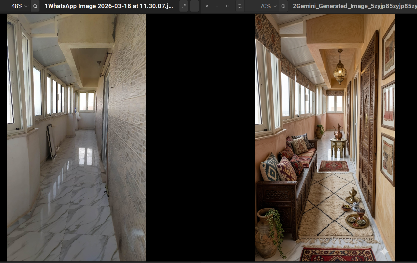This screenshot has height=263, width=417.
Task: Toggle fullscreen for the WhatsApp Image window
Action: point(184,6)
